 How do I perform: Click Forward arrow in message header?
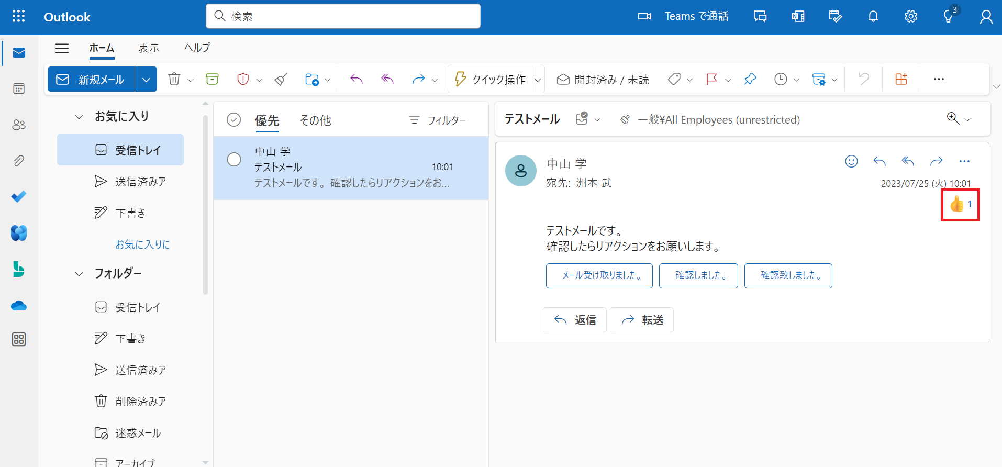936,161
